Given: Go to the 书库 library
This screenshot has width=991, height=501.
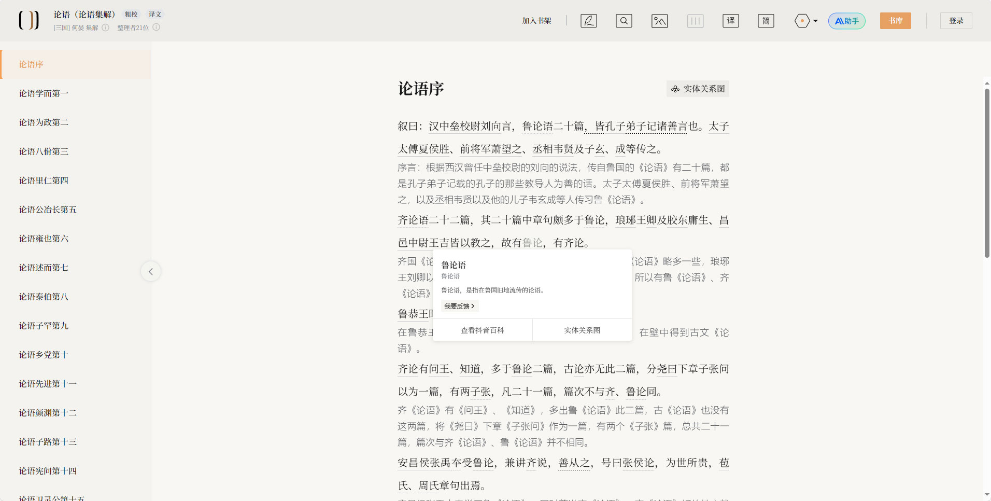Looking at the screenshot, I should pos(896,21).
